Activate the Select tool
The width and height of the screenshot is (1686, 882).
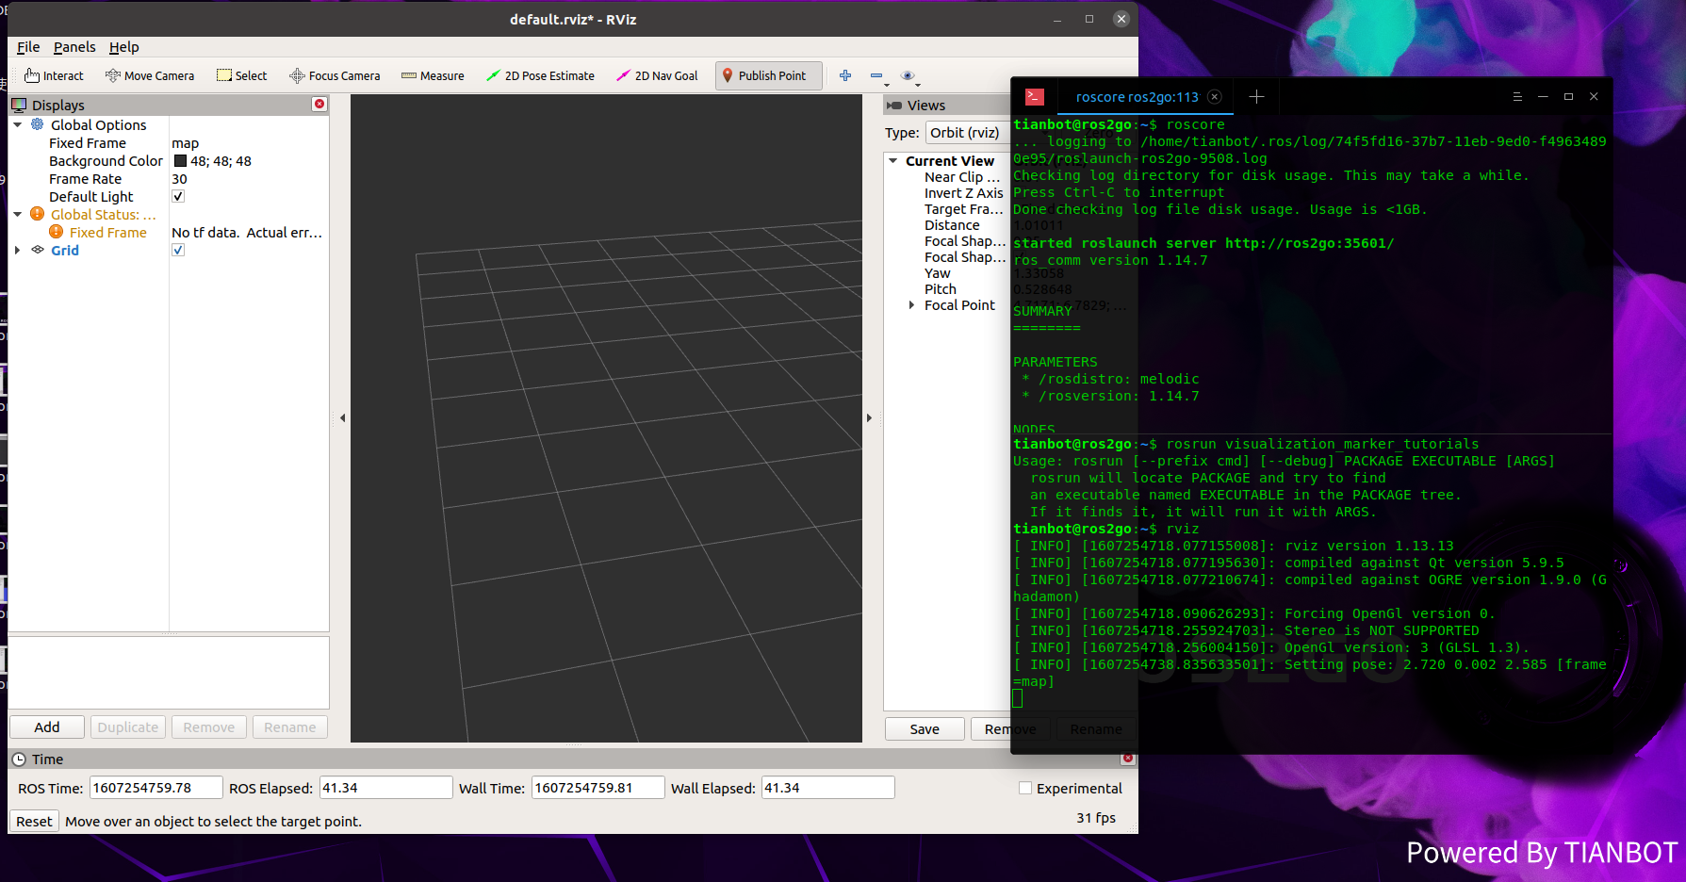point(242,75)
